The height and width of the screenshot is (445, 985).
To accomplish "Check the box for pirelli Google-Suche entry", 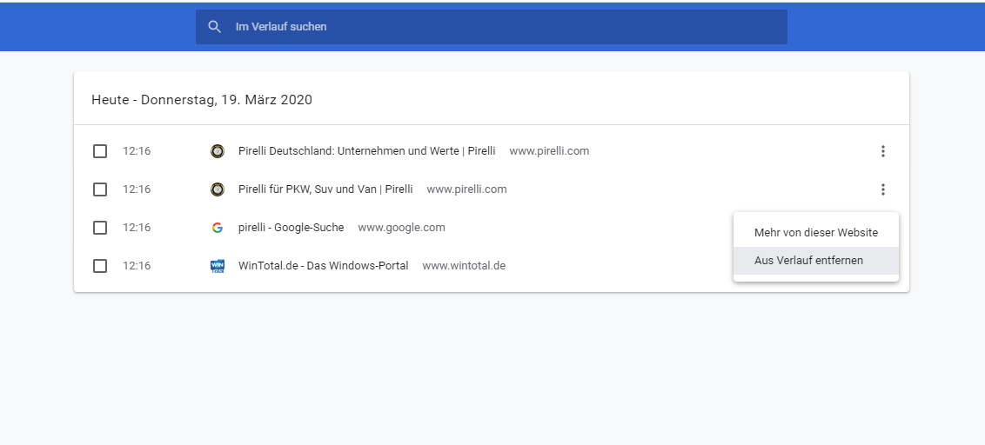I will 100,228.
